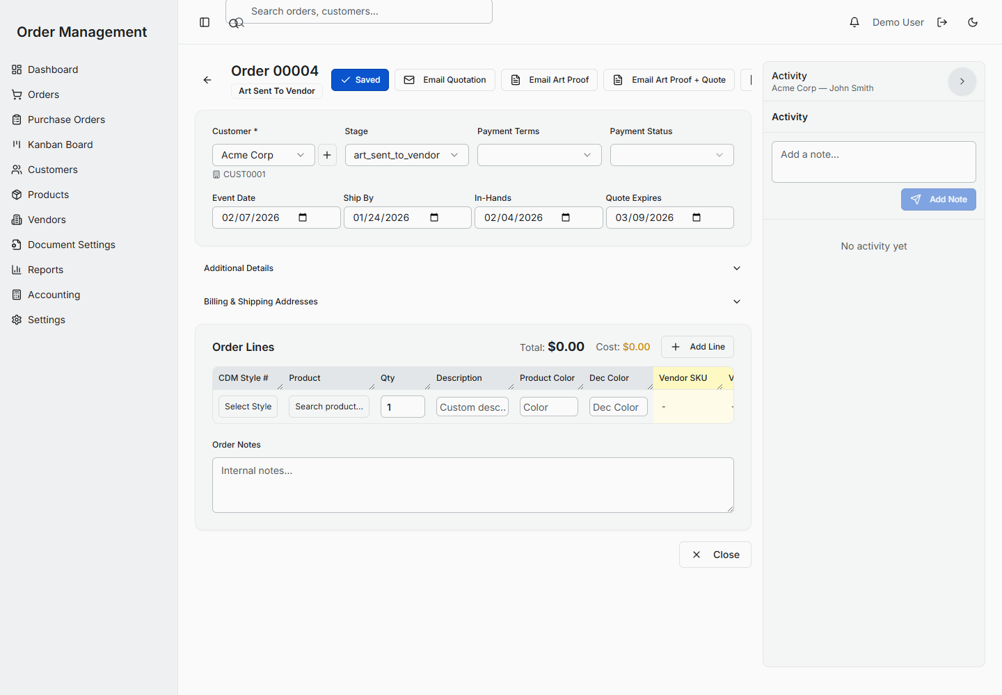Toggle dark mode moon icon

click(973, 22)
